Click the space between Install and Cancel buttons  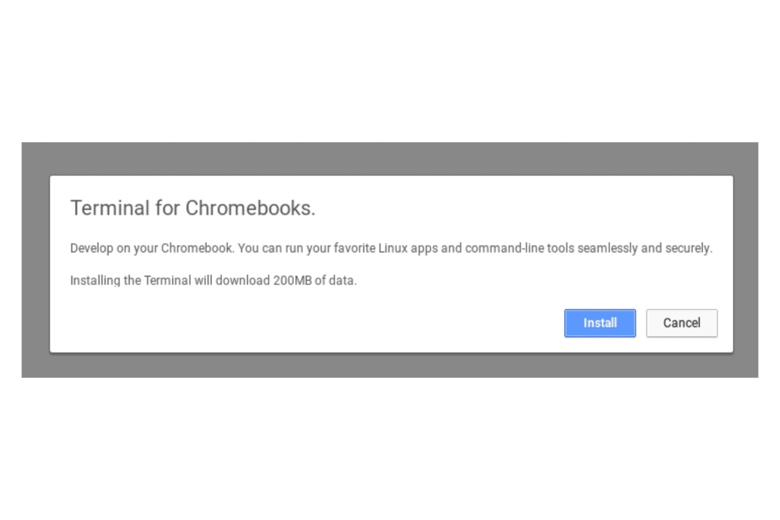pos(641,323)
